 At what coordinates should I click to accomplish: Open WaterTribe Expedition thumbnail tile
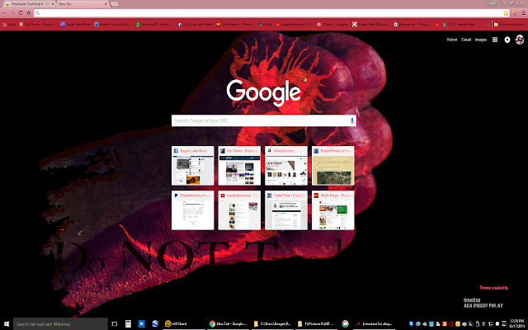(286, 210)
